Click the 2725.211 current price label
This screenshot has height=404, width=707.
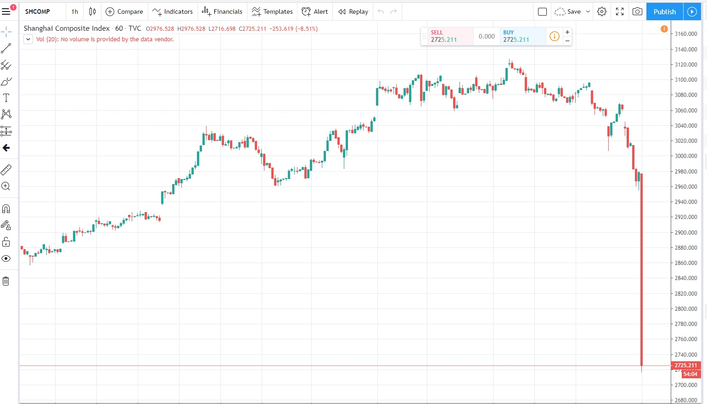[x=686, y=365]
